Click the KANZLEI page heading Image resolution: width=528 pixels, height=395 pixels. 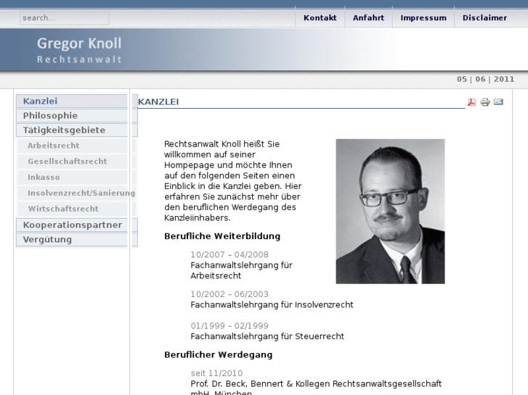[x=158, y=102]
